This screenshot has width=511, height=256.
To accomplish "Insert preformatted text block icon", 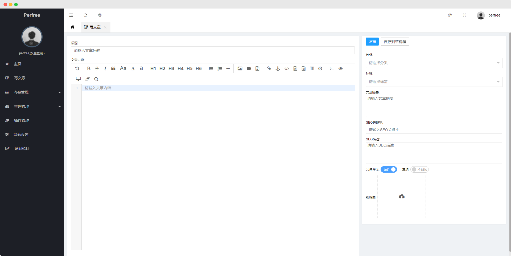I will pos(295,68).
